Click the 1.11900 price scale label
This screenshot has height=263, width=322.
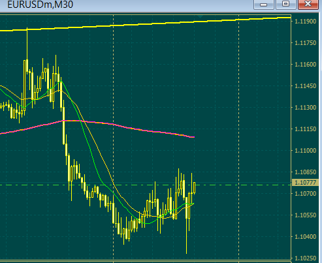point(305,22)
